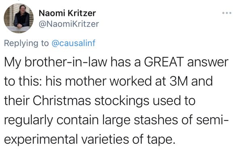242x156 pixels.
Task: Open the three-dot more options menu
Action: click(x=227, y=13)
